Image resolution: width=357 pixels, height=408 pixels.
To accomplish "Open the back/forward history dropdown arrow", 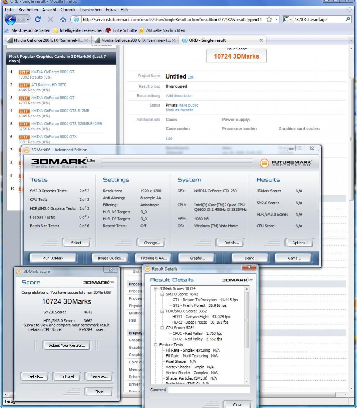I will (x=28, y=20).
